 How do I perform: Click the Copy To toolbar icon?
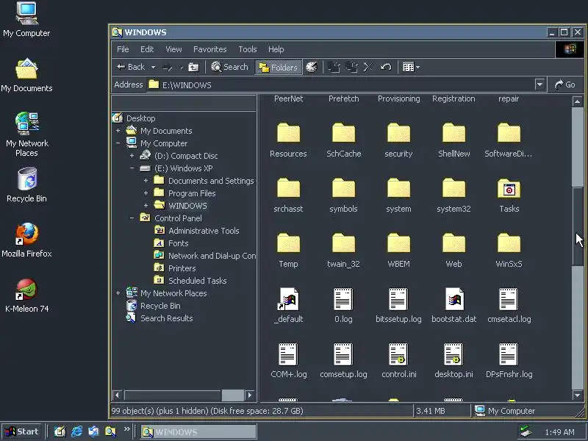tap(351, 67)
